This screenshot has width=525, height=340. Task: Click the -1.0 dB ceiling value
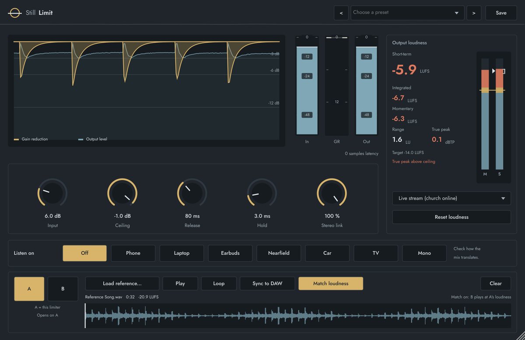tap(122, 216)
